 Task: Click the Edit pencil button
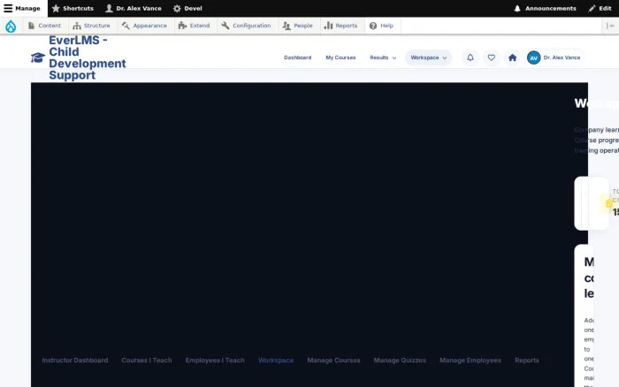click(600, 8)
